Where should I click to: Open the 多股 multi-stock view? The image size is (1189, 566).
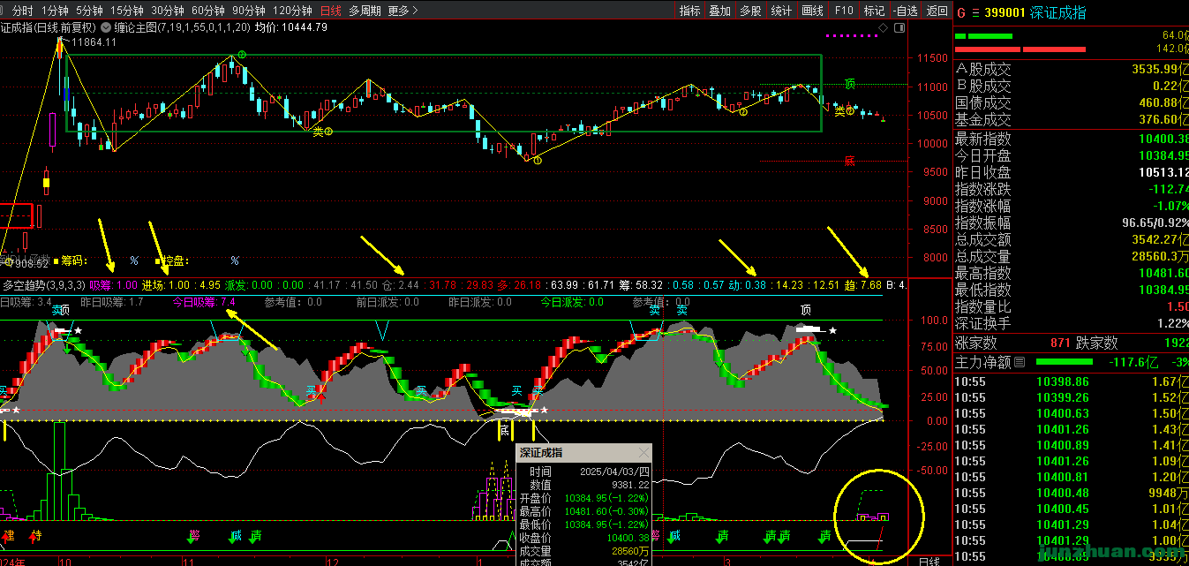[x=750, y=11]
